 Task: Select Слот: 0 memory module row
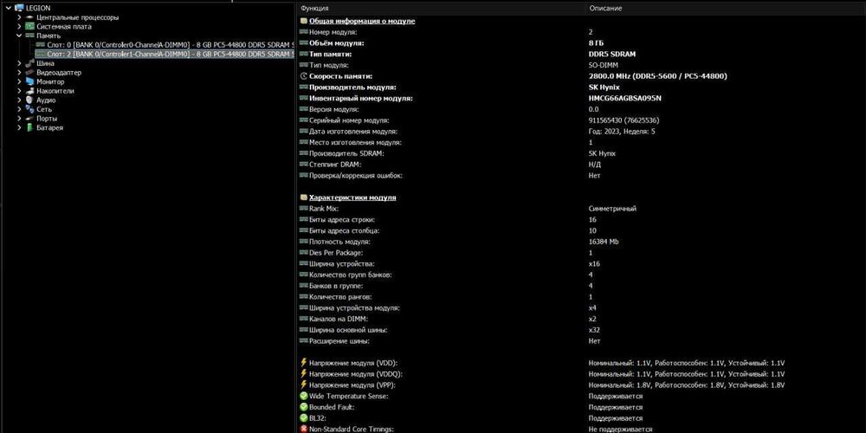(164, 45)
